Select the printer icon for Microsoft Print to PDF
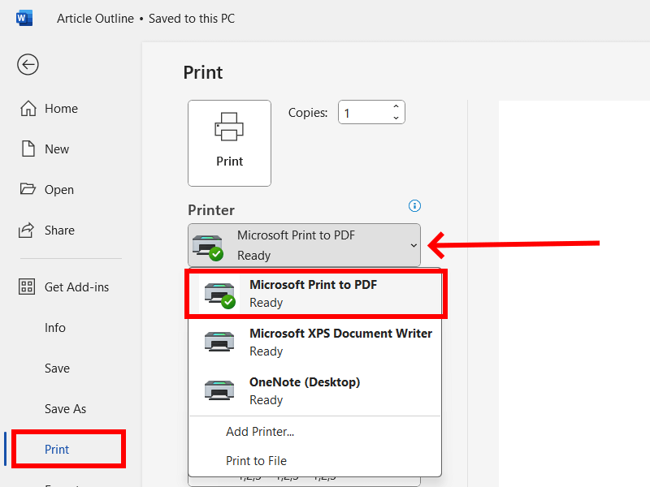This screenshot has width=650, height=487. point(219,292)
